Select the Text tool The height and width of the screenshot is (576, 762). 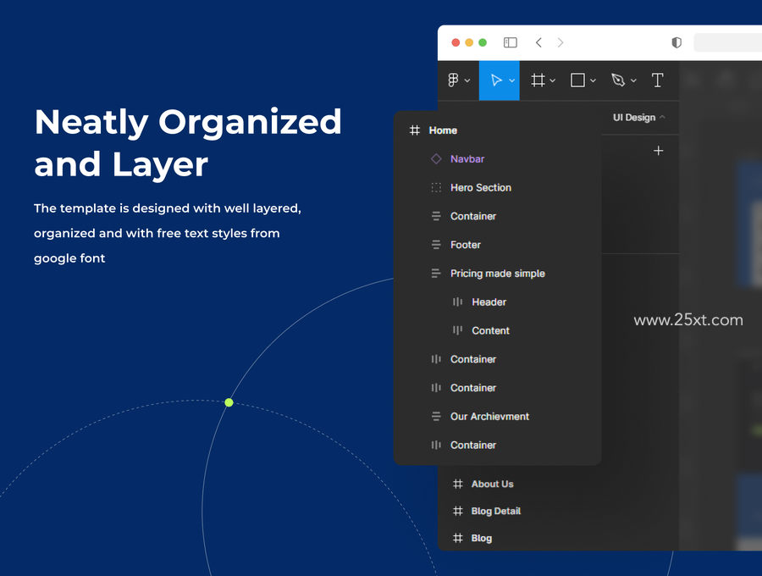(658, 80)
